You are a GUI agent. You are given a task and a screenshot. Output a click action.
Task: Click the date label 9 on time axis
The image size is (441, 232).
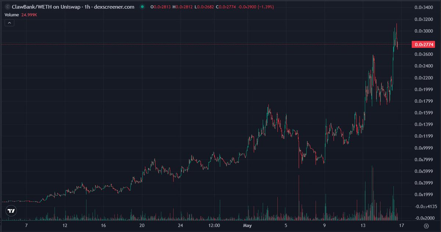(325, 226)
